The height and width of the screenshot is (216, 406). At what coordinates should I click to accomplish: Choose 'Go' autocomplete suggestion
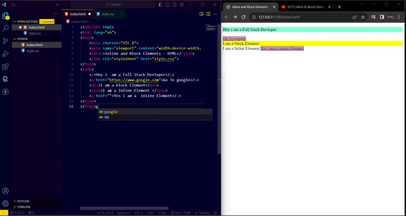155,117
